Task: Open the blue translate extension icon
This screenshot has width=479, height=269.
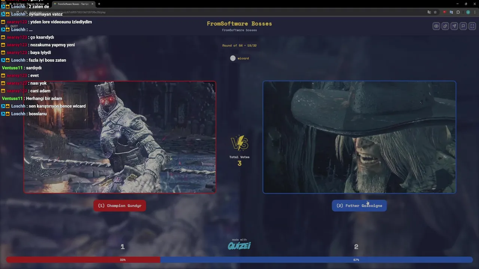Action: (451, 12)
